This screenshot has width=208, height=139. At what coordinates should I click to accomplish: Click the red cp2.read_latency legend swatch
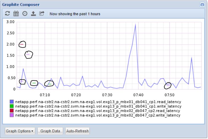click(x=12, y=111)
